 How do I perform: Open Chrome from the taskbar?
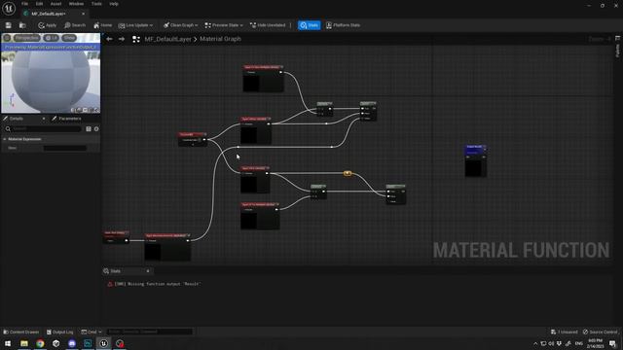(40, 343)
